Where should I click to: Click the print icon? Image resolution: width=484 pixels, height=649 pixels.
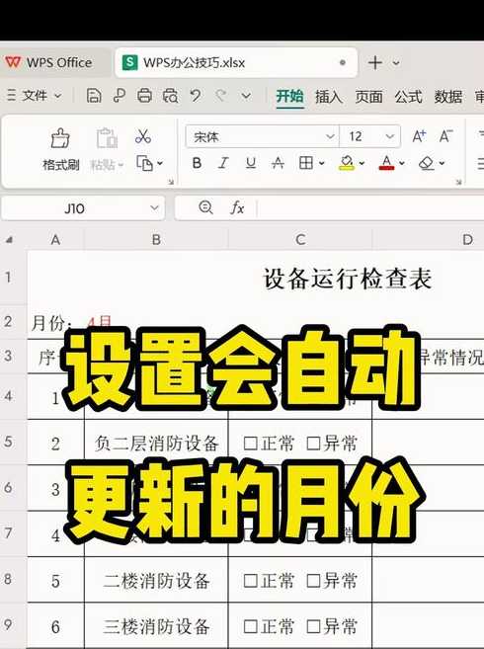[144, 96]
